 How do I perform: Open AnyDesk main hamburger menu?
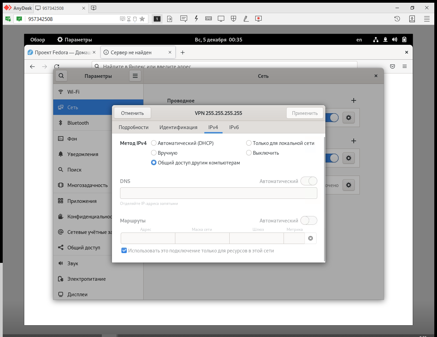click(427, 19)
